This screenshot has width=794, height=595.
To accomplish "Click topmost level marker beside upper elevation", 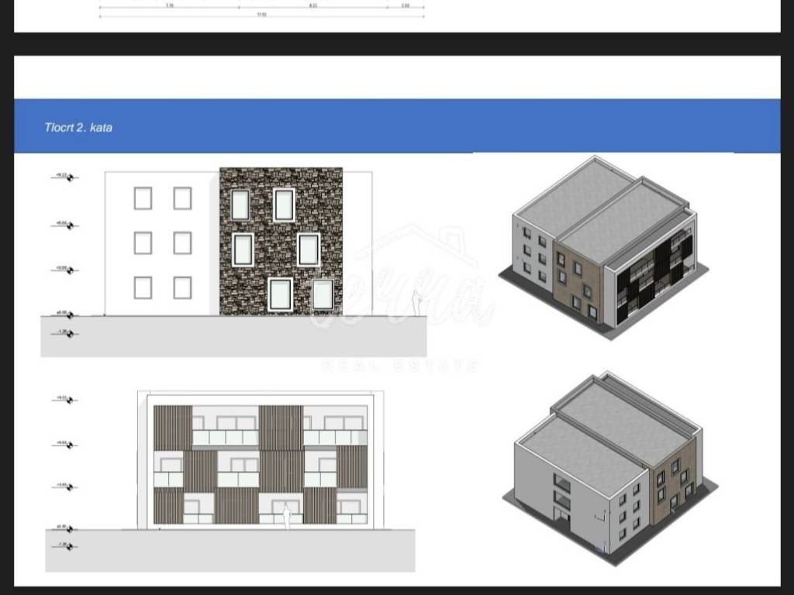I will [65, 177].
